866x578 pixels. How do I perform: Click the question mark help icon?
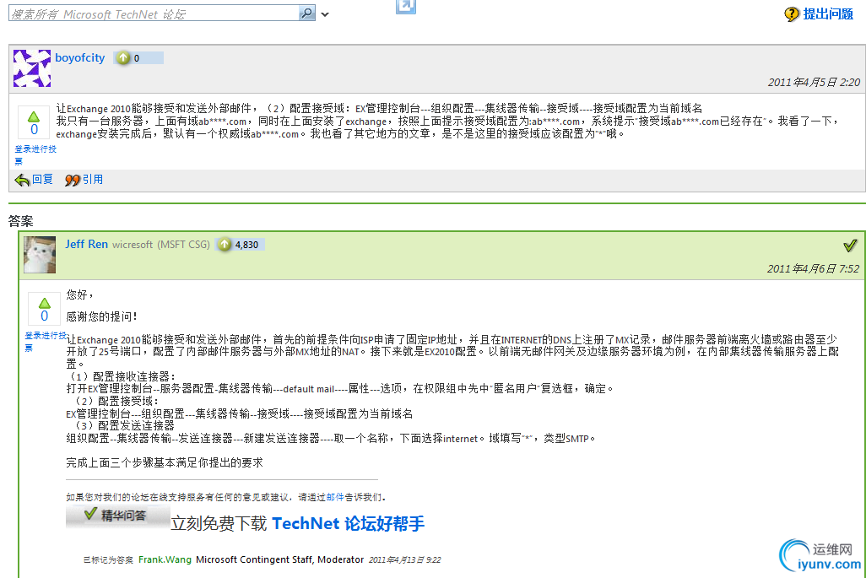[x=792, y=14]
